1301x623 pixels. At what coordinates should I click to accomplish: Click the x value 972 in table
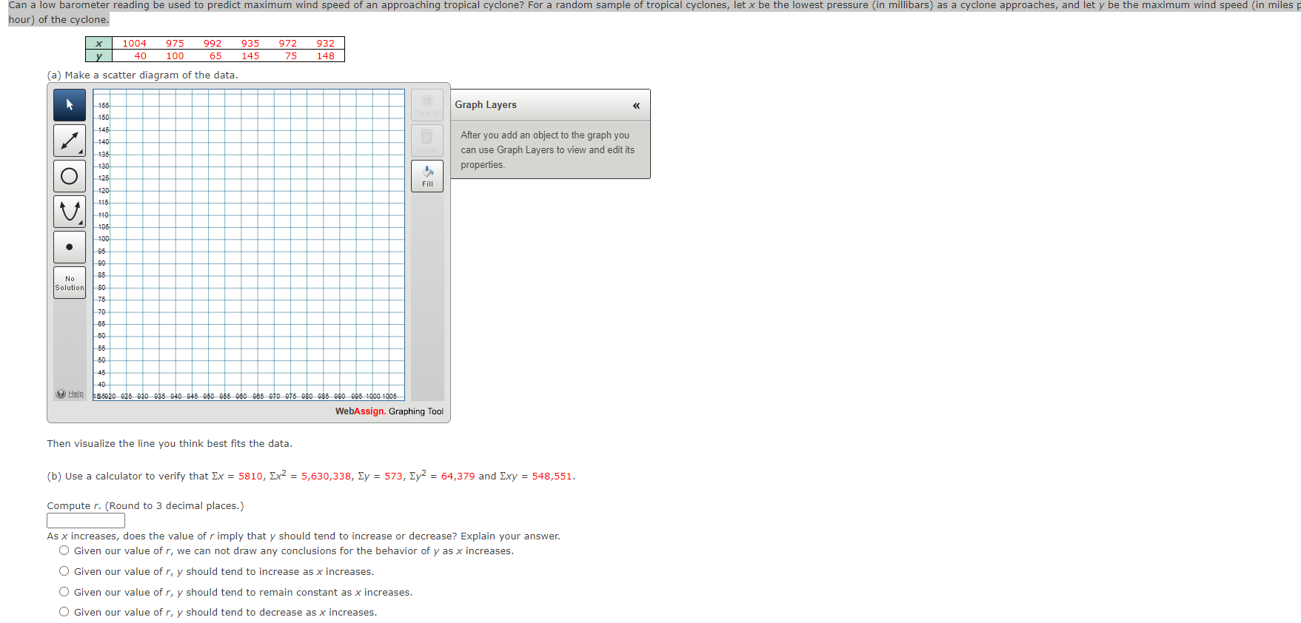click(288, 44)
